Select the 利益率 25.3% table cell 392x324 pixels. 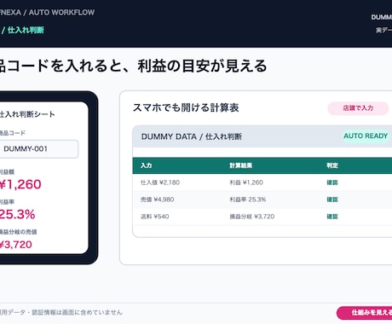click(248, 200)
